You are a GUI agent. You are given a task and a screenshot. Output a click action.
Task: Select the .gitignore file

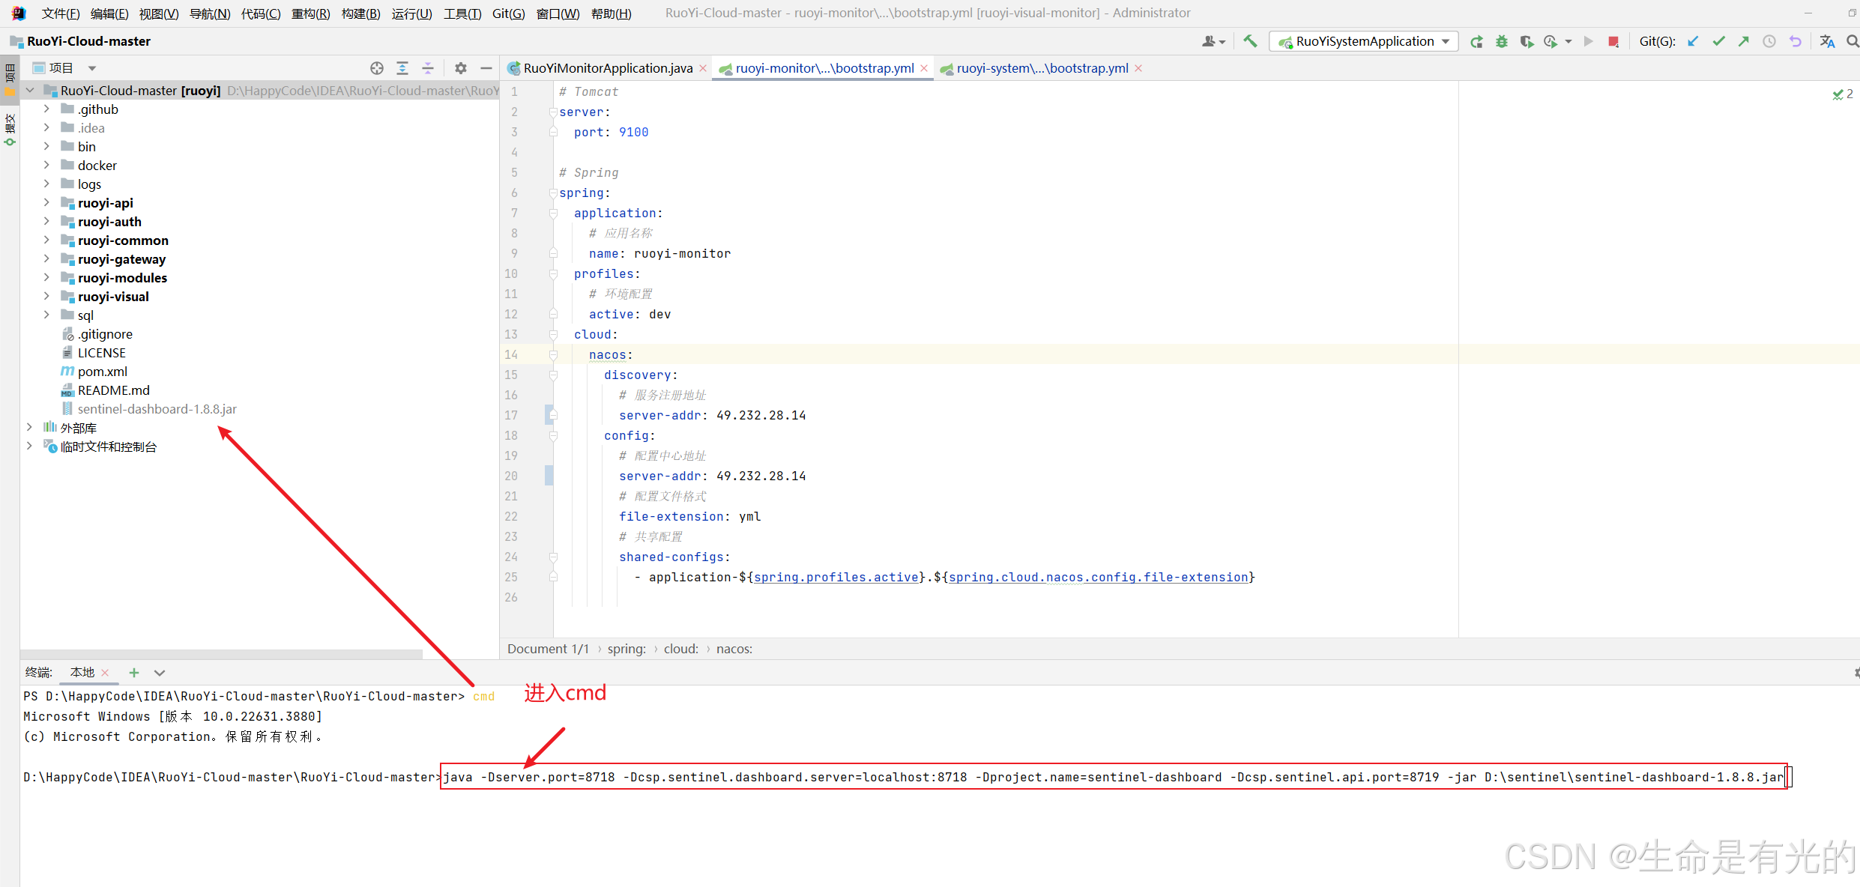(x=105, y=333)
